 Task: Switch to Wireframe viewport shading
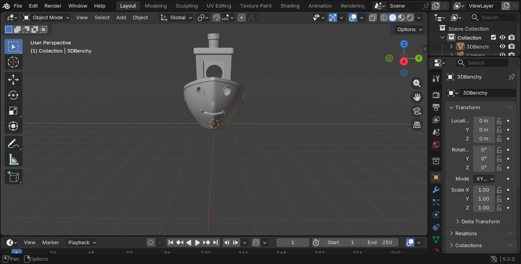(384, 18)
